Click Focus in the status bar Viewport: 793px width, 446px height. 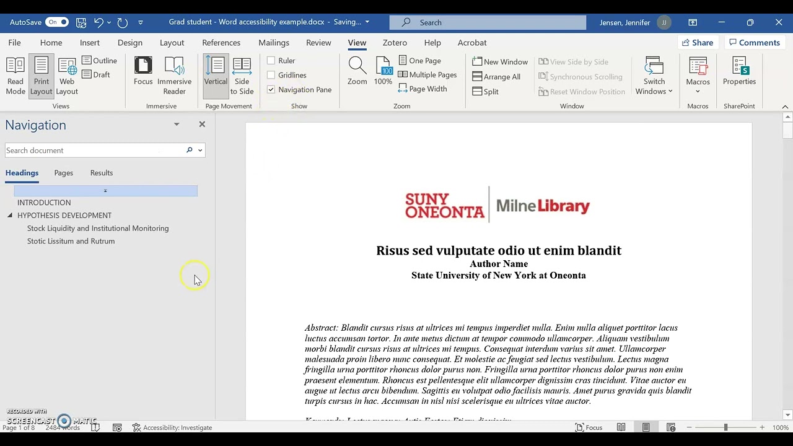[589, 427]
